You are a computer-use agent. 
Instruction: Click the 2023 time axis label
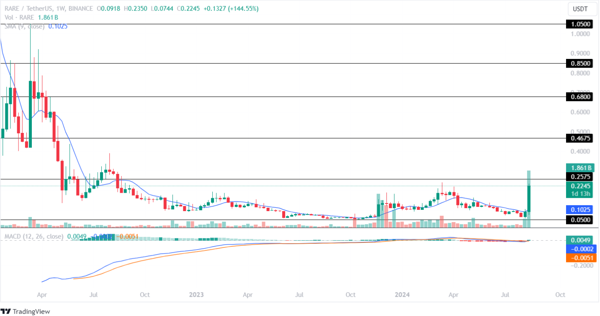click(196, 294)
